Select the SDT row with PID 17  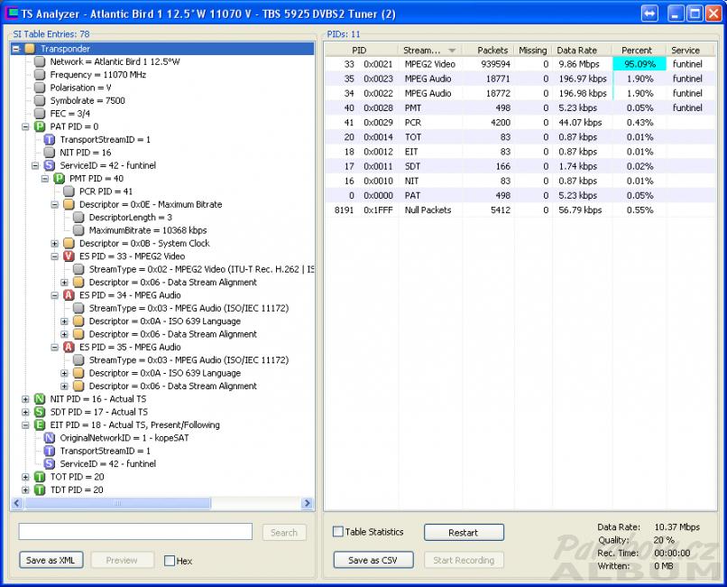[520, 166]
